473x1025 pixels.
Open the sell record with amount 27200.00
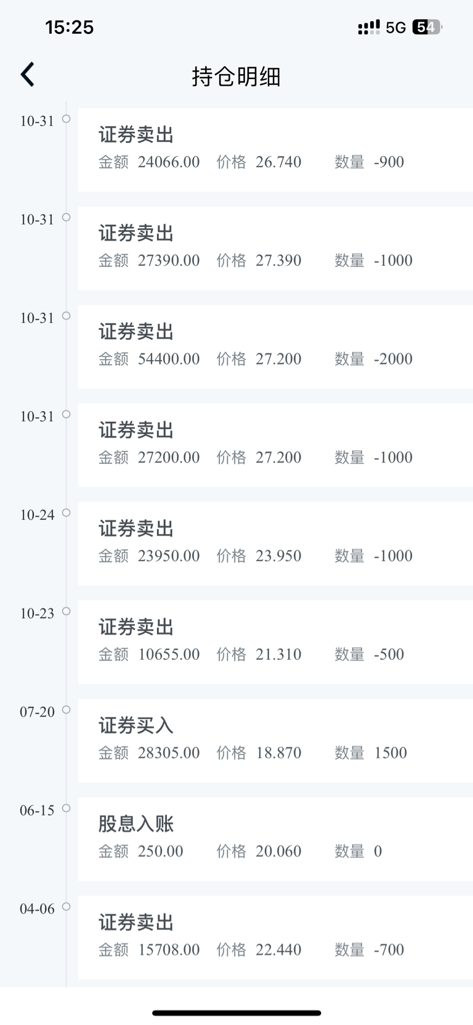[x=275, y=445]
